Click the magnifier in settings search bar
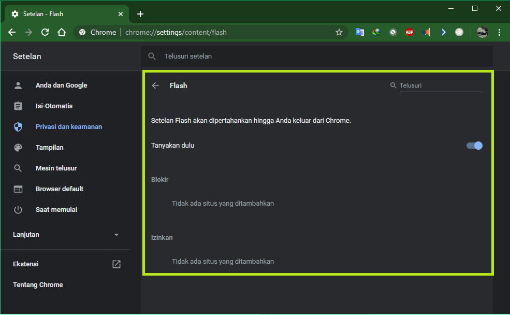The image size is (510, 315). 152,56
